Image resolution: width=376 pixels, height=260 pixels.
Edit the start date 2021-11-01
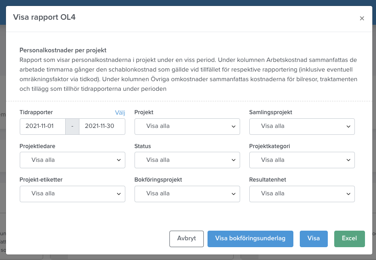[x=43, y=127]
